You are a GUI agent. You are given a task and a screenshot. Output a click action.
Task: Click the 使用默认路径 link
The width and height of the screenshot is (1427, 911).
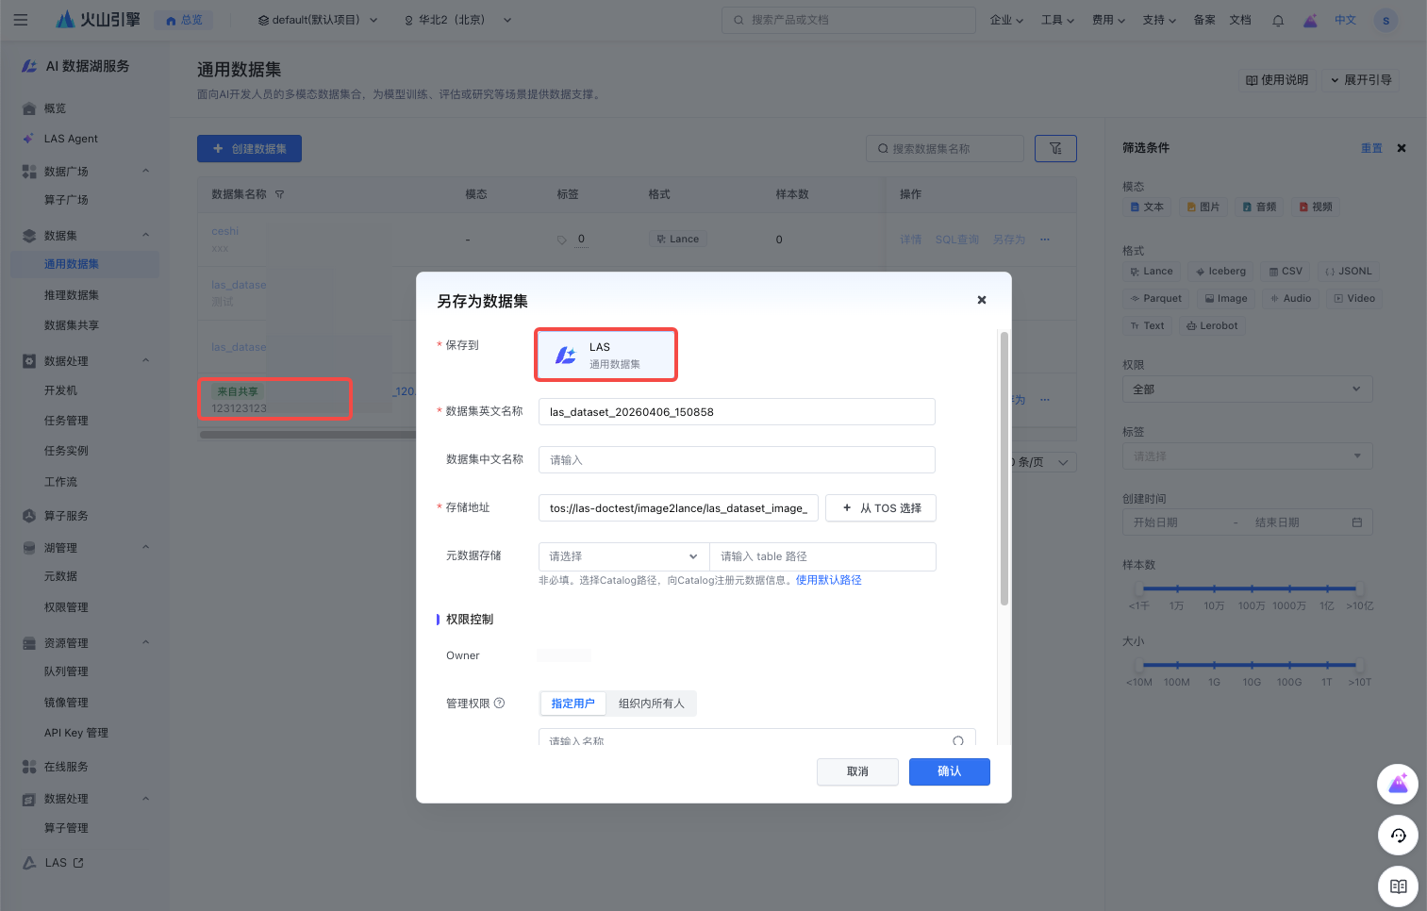(828, 580)
